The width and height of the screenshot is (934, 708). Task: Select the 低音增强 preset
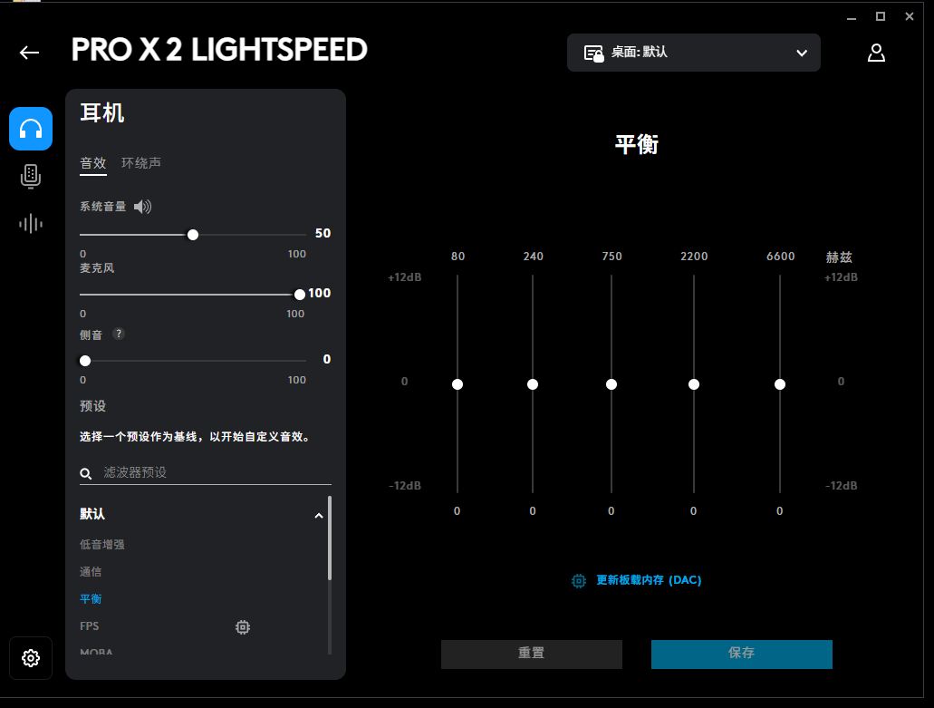pyautogui.click(x=101, y=544)
